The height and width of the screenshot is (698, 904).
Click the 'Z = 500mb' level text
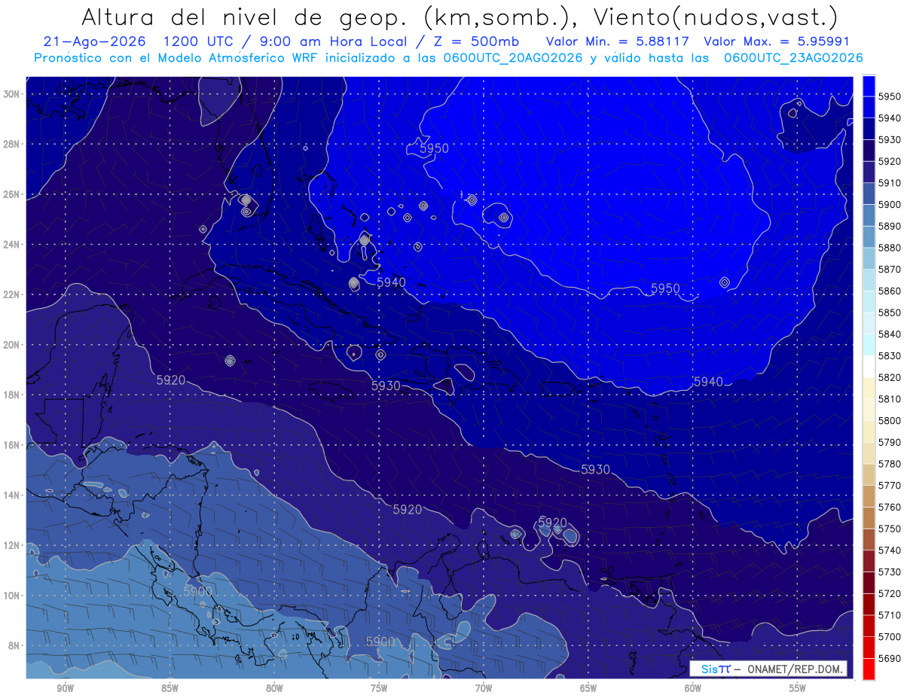476,41
